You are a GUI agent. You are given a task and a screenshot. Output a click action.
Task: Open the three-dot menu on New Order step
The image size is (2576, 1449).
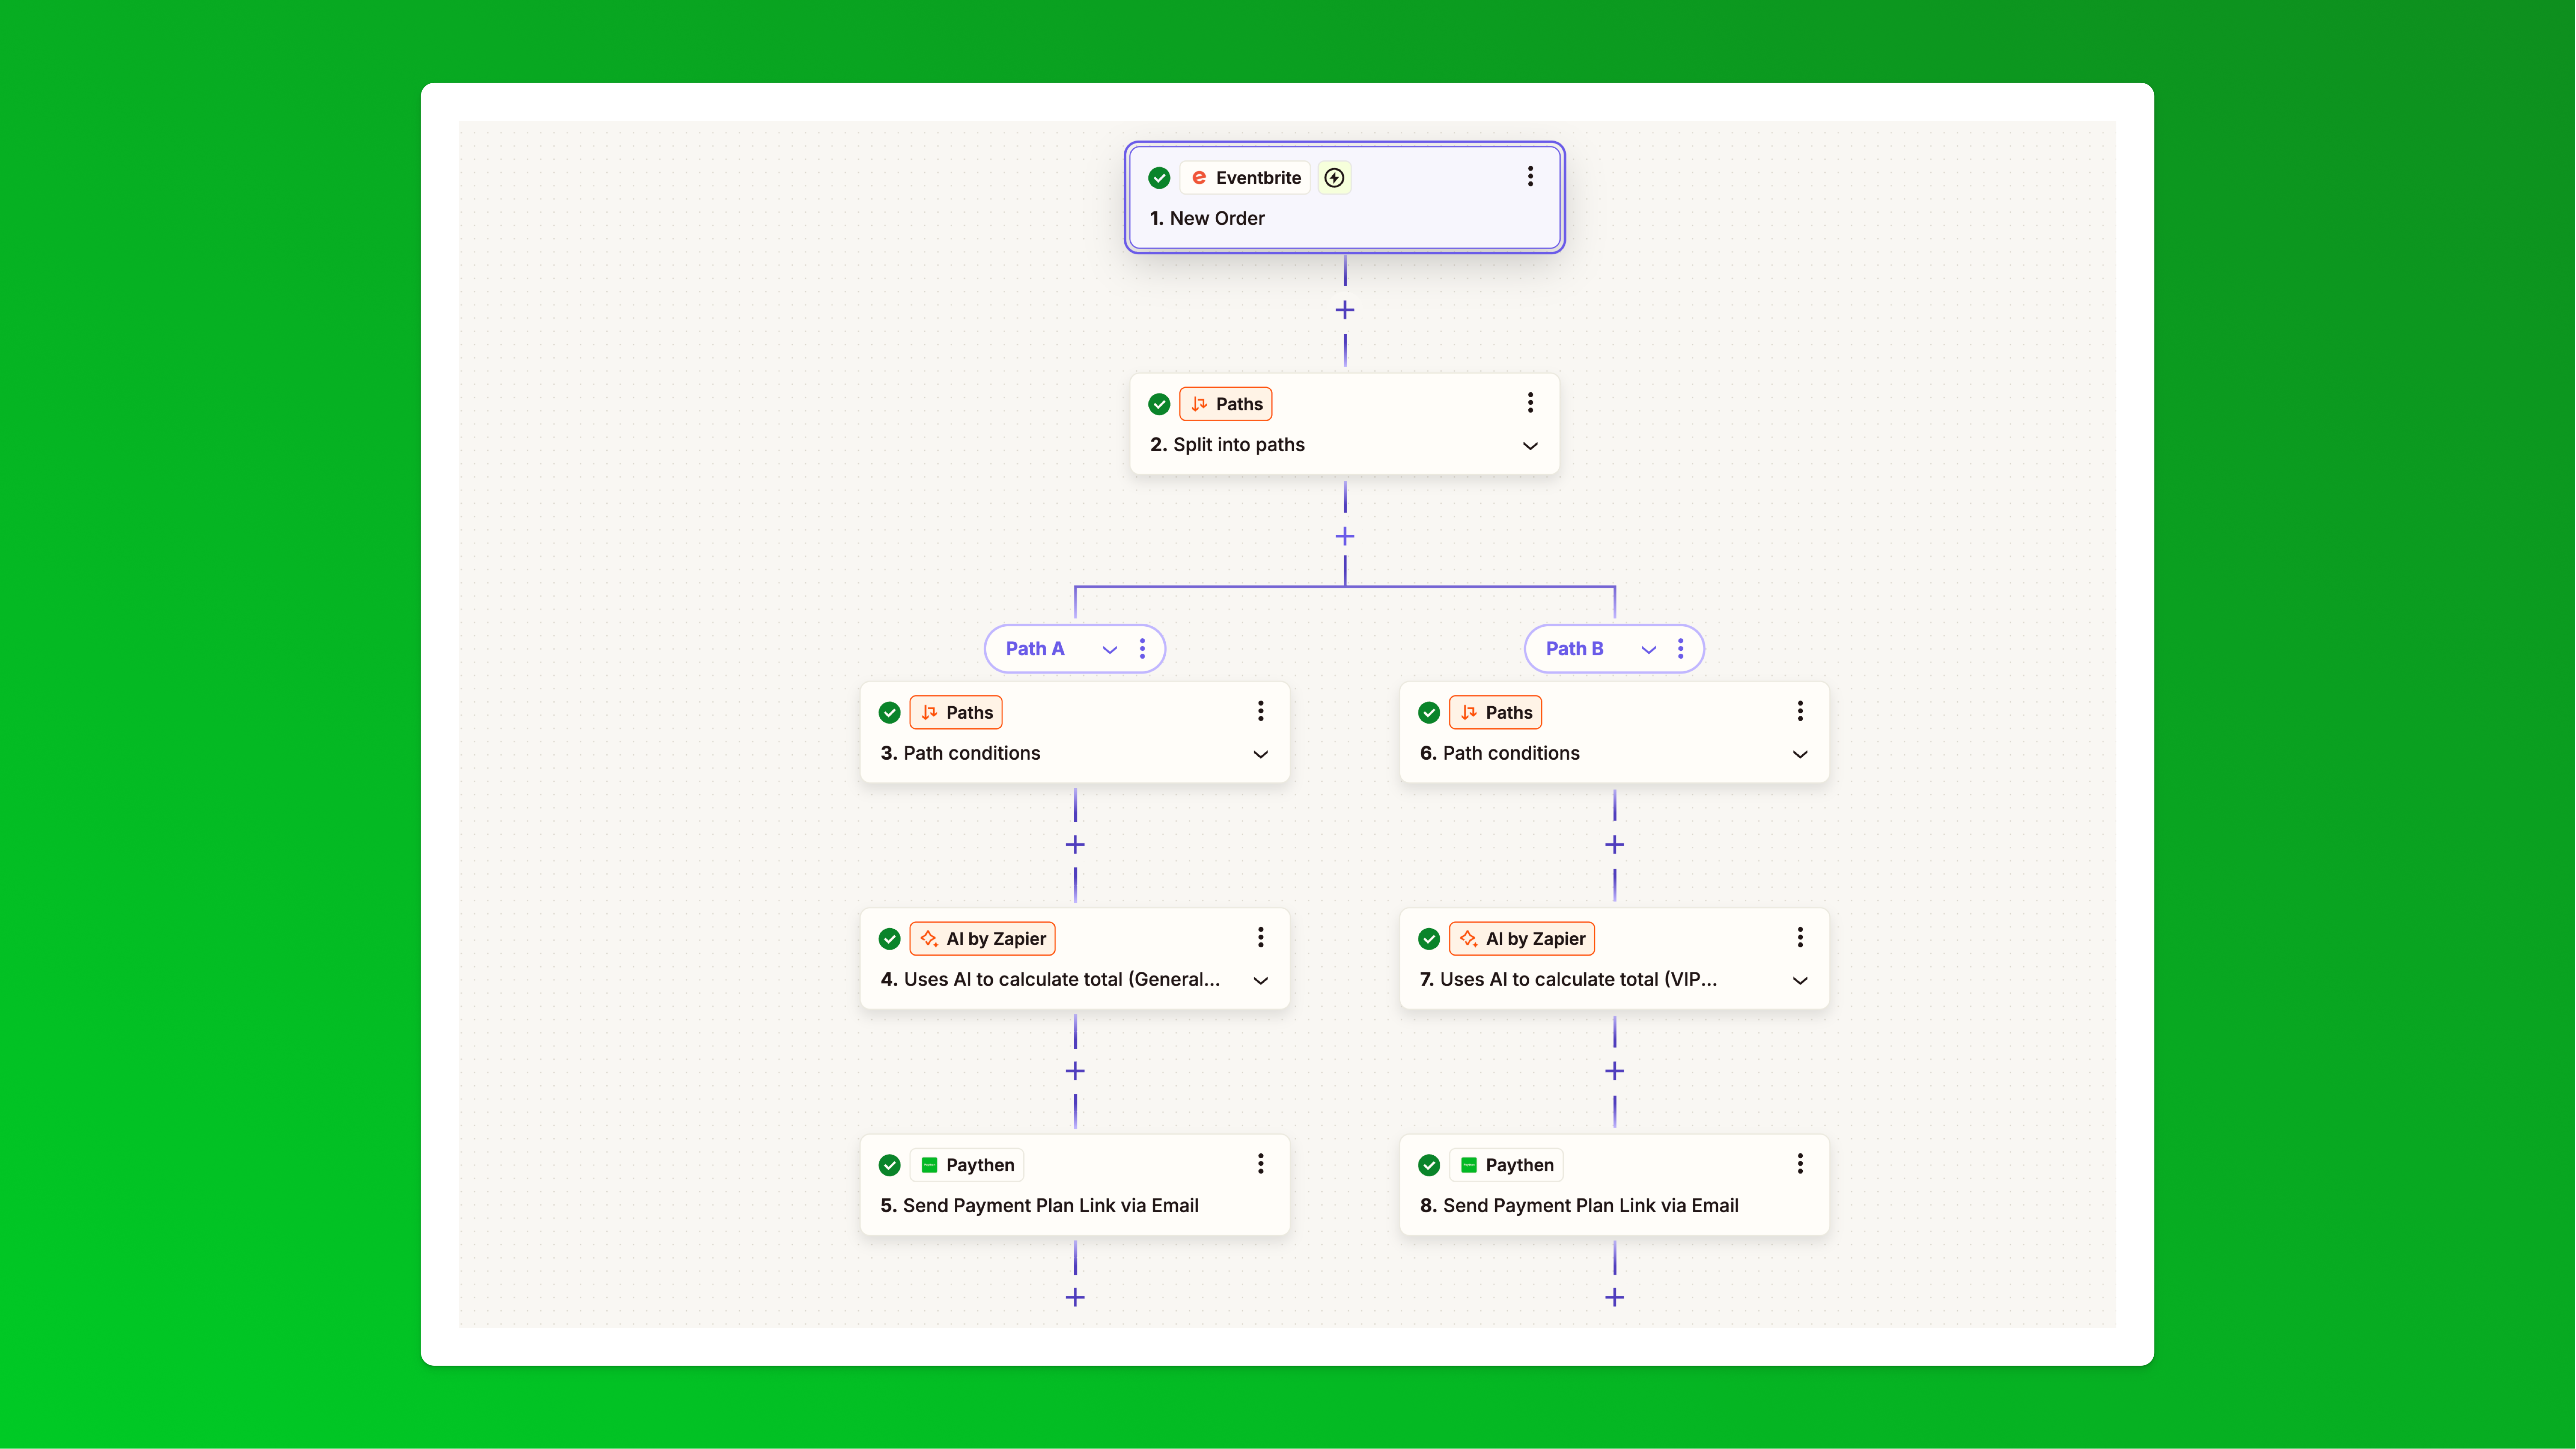pyautogui.click(x=1530, y=177)
